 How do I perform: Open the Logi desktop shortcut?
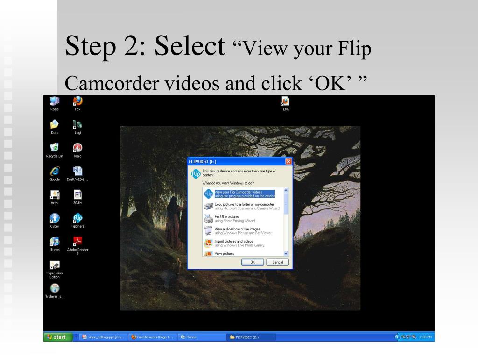point(78,127)
